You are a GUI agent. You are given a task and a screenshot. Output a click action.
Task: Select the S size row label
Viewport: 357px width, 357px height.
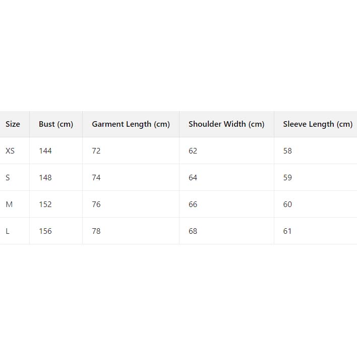tap(8, 178)
